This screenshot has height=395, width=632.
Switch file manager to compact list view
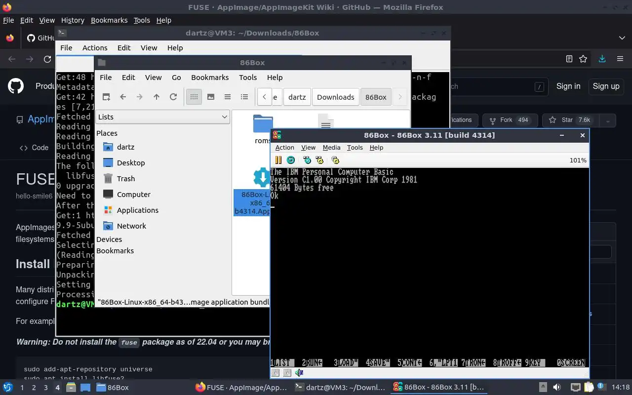click(x=228, y=97)
